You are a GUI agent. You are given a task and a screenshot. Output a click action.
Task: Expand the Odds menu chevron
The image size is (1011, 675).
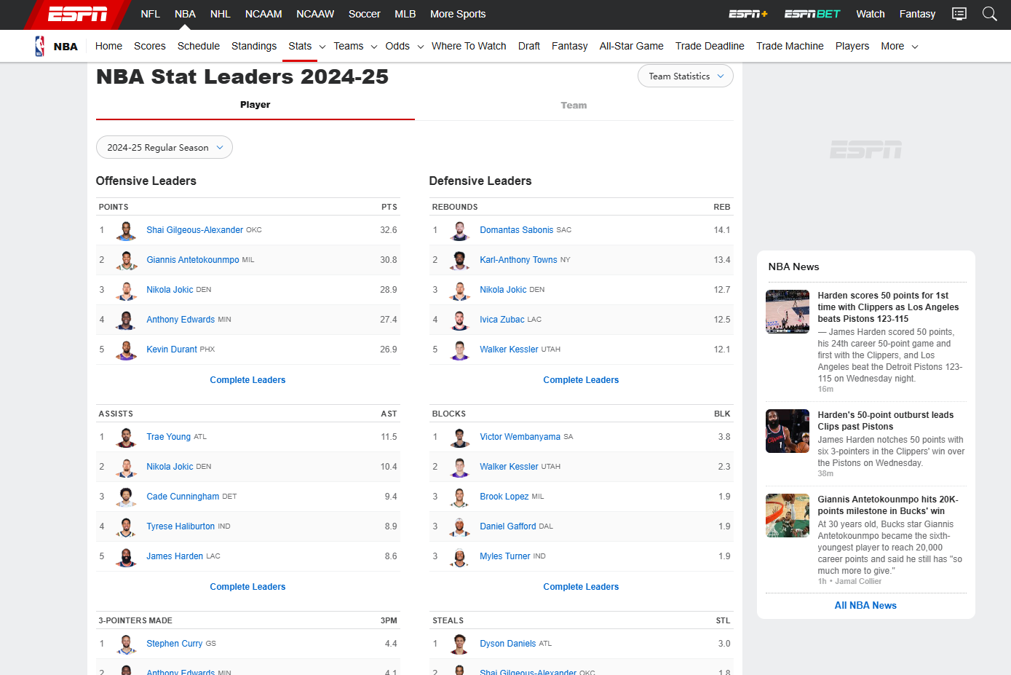pyautogui.click(x=421, y=47)
